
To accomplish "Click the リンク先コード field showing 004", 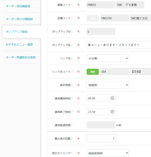I will pyautogui.click(x=114, y=72).
